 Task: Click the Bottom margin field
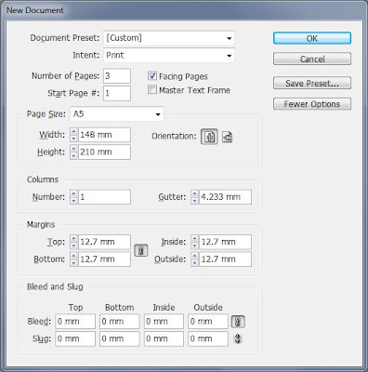click(104, 259)
